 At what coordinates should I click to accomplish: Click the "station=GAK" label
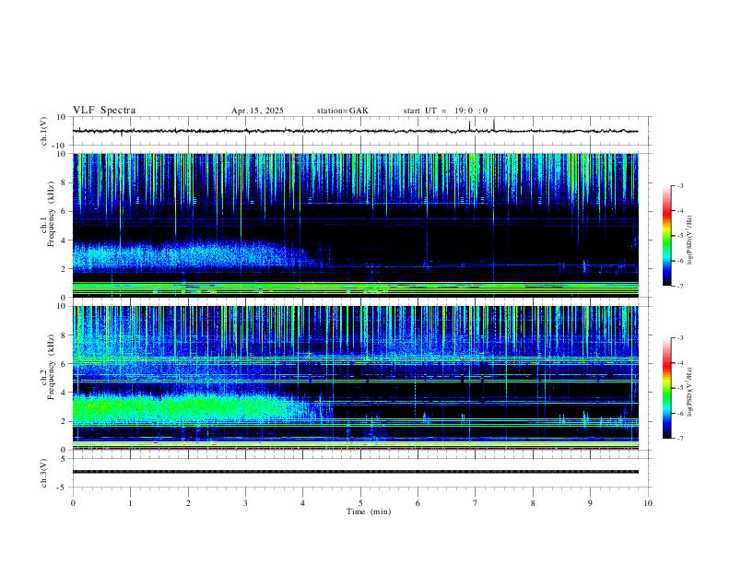tap(342, 111)
